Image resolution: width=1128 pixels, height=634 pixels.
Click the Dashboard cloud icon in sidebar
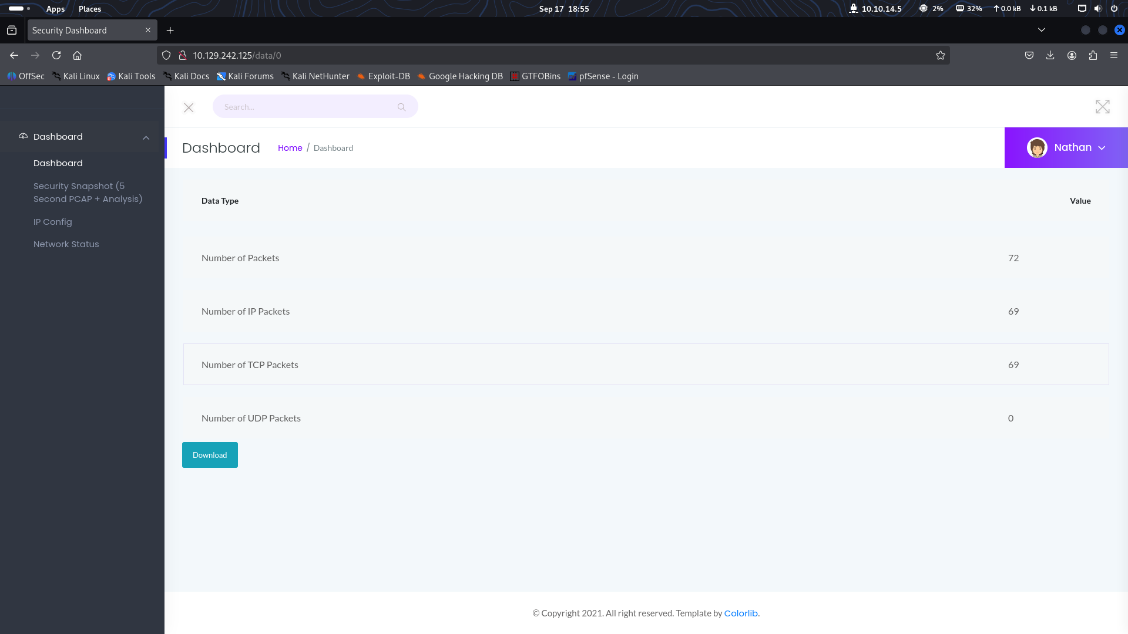click(x=22, y=136)
